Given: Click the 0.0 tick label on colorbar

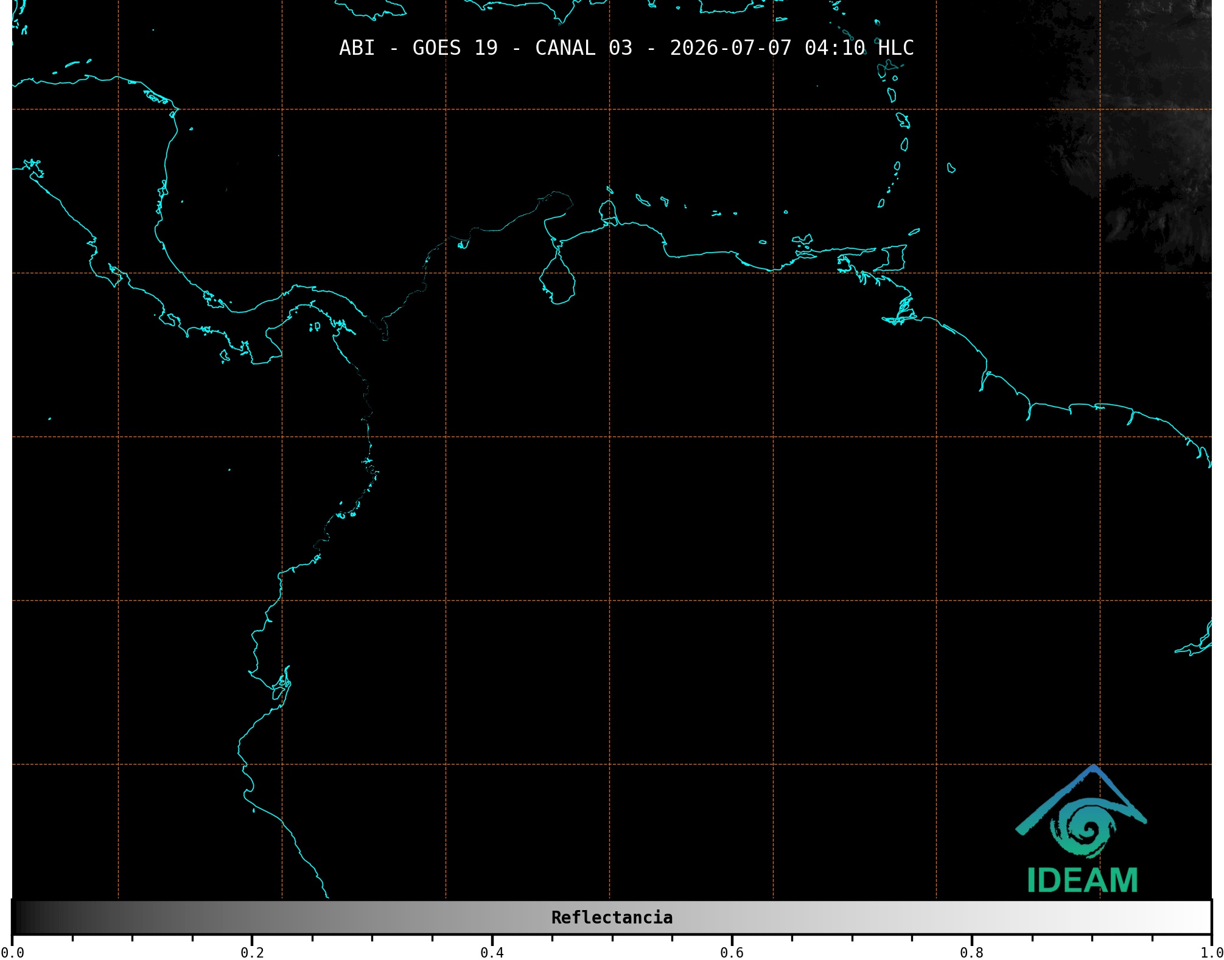Looking at the screenshot, I should (13, 952).
